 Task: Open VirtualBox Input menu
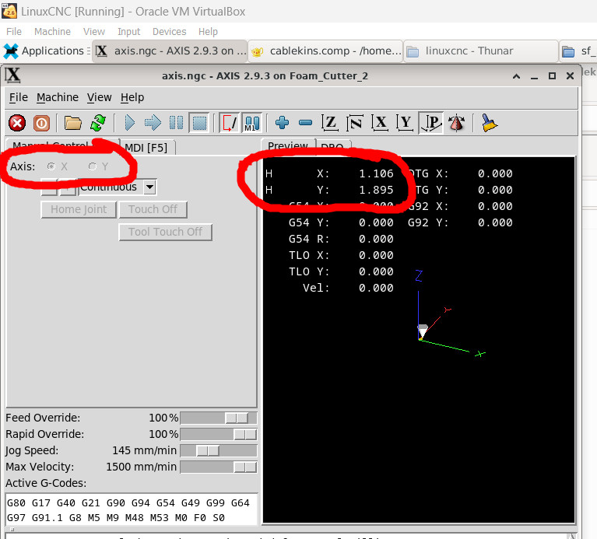(128, 32)
